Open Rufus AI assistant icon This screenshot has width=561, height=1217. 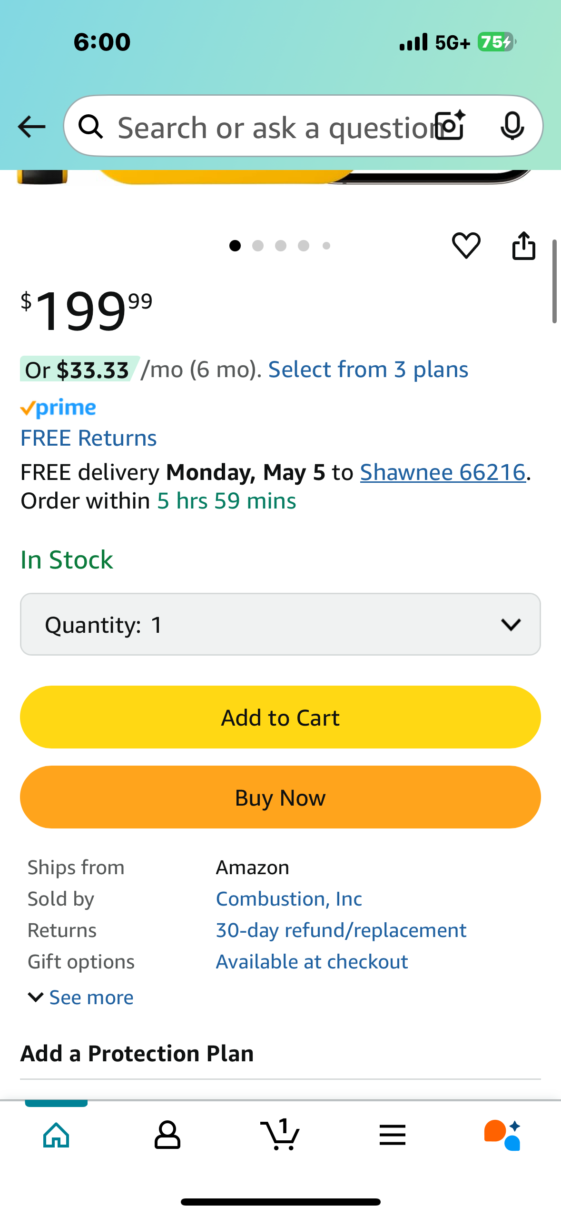(502, 1135)
